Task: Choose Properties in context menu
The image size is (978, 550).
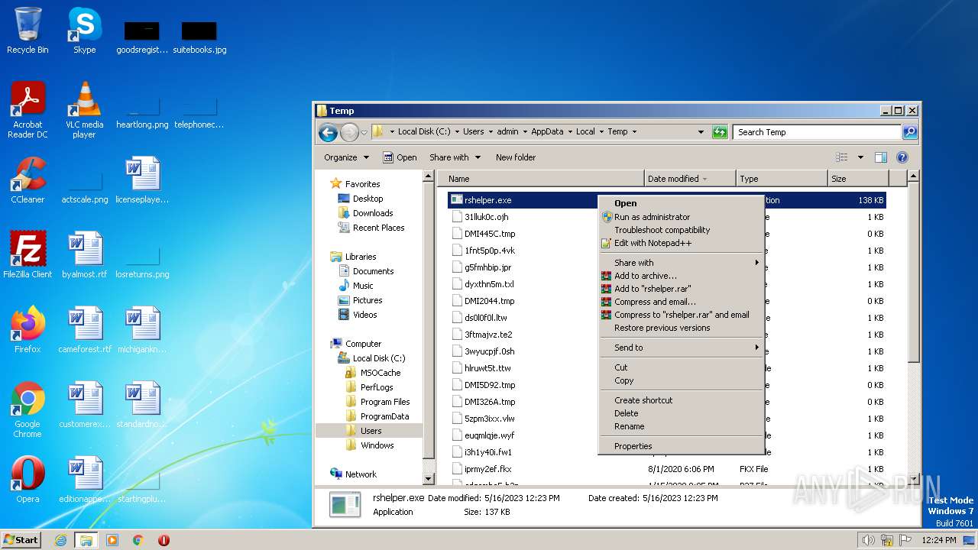Action: coord(681,446)
